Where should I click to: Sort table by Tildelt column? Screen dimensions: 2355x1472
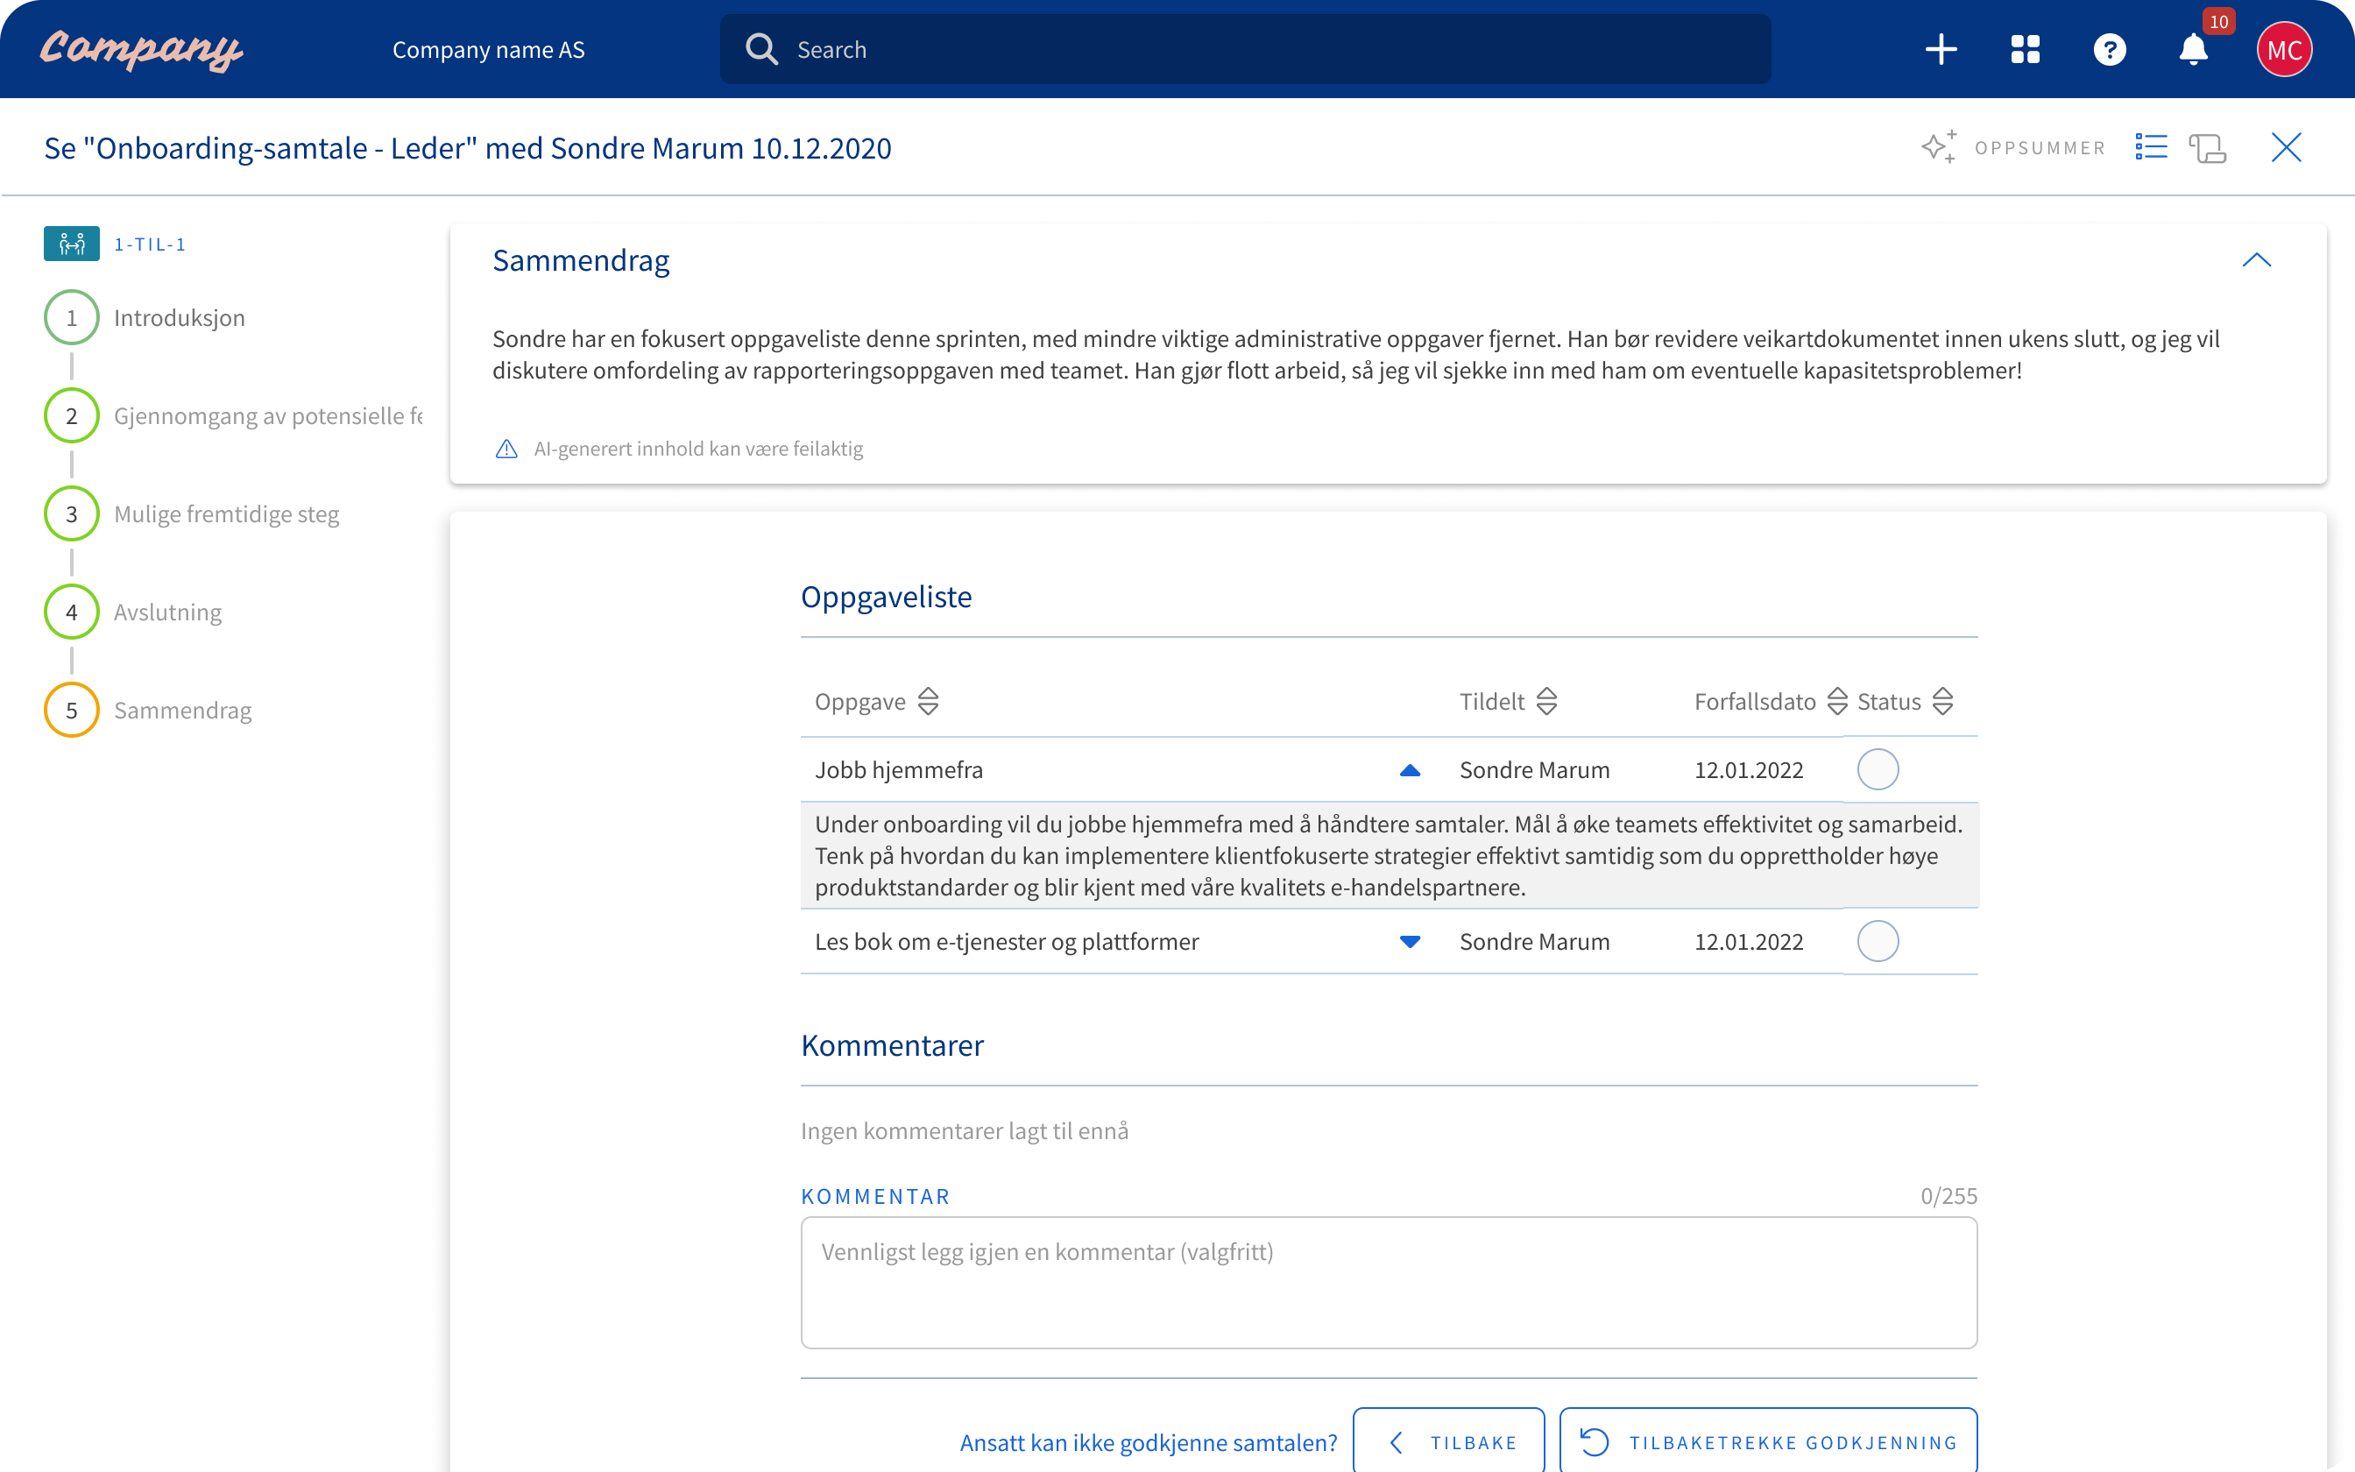tap(1546, 701)
